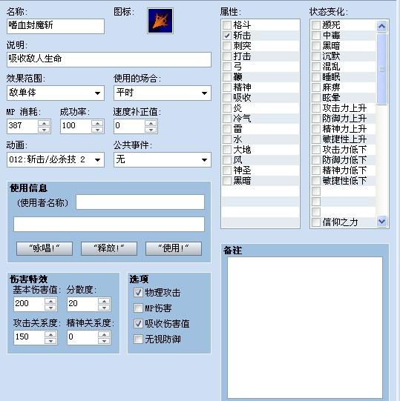
Task: Toggle 沉默 state change checkbox
Action: 316,56
